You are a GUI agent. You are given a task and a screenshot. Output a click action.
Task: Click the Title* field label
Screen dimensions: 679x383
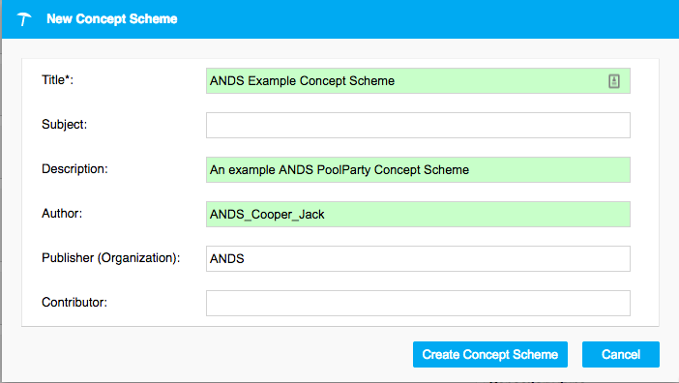(x=58, y=80)
